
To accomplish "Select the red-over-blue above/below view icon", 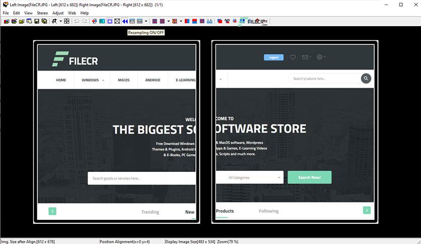I will tap(194, 21).
